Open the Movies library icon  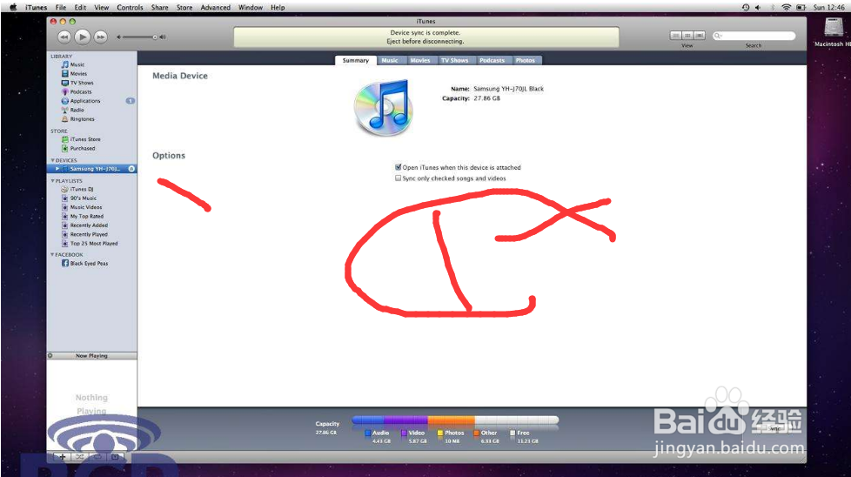pos(65,74)
